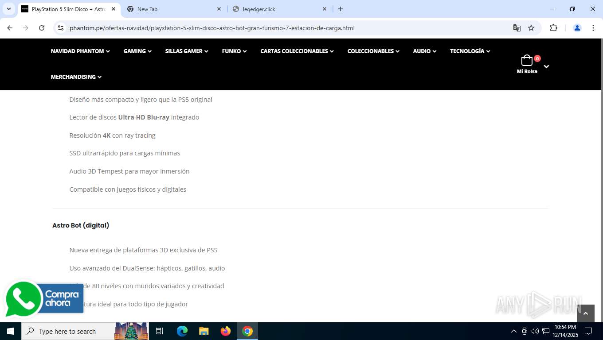Open the Windows Start menu

pos(11,331)
